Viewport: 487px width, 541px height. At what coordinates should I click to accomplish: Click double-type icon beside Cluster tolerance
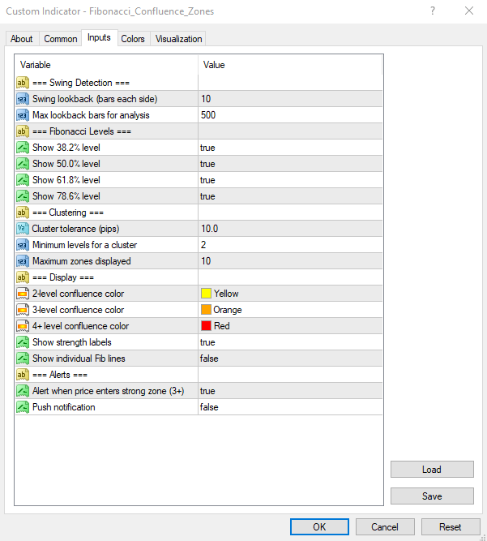23,229
